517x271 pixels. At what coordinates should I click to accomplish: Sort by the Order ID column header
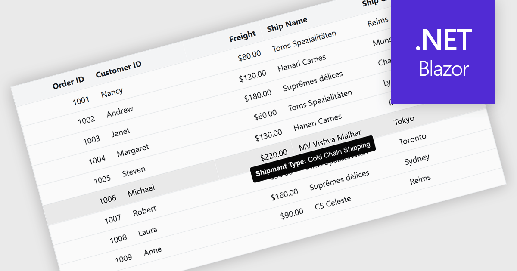68,83
